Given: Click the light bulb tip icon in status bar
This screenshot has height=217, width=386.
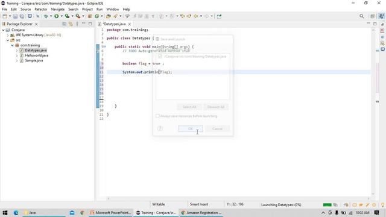Looking at the screenshot, I should (x=382, y=205).
